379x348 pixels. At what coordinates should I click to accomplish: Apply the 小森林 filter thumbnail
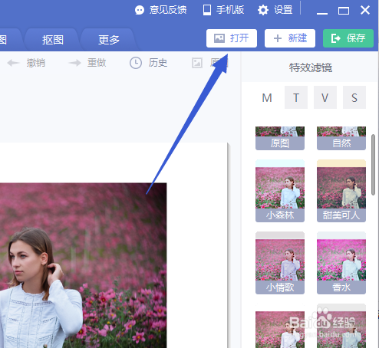point(280,191)
